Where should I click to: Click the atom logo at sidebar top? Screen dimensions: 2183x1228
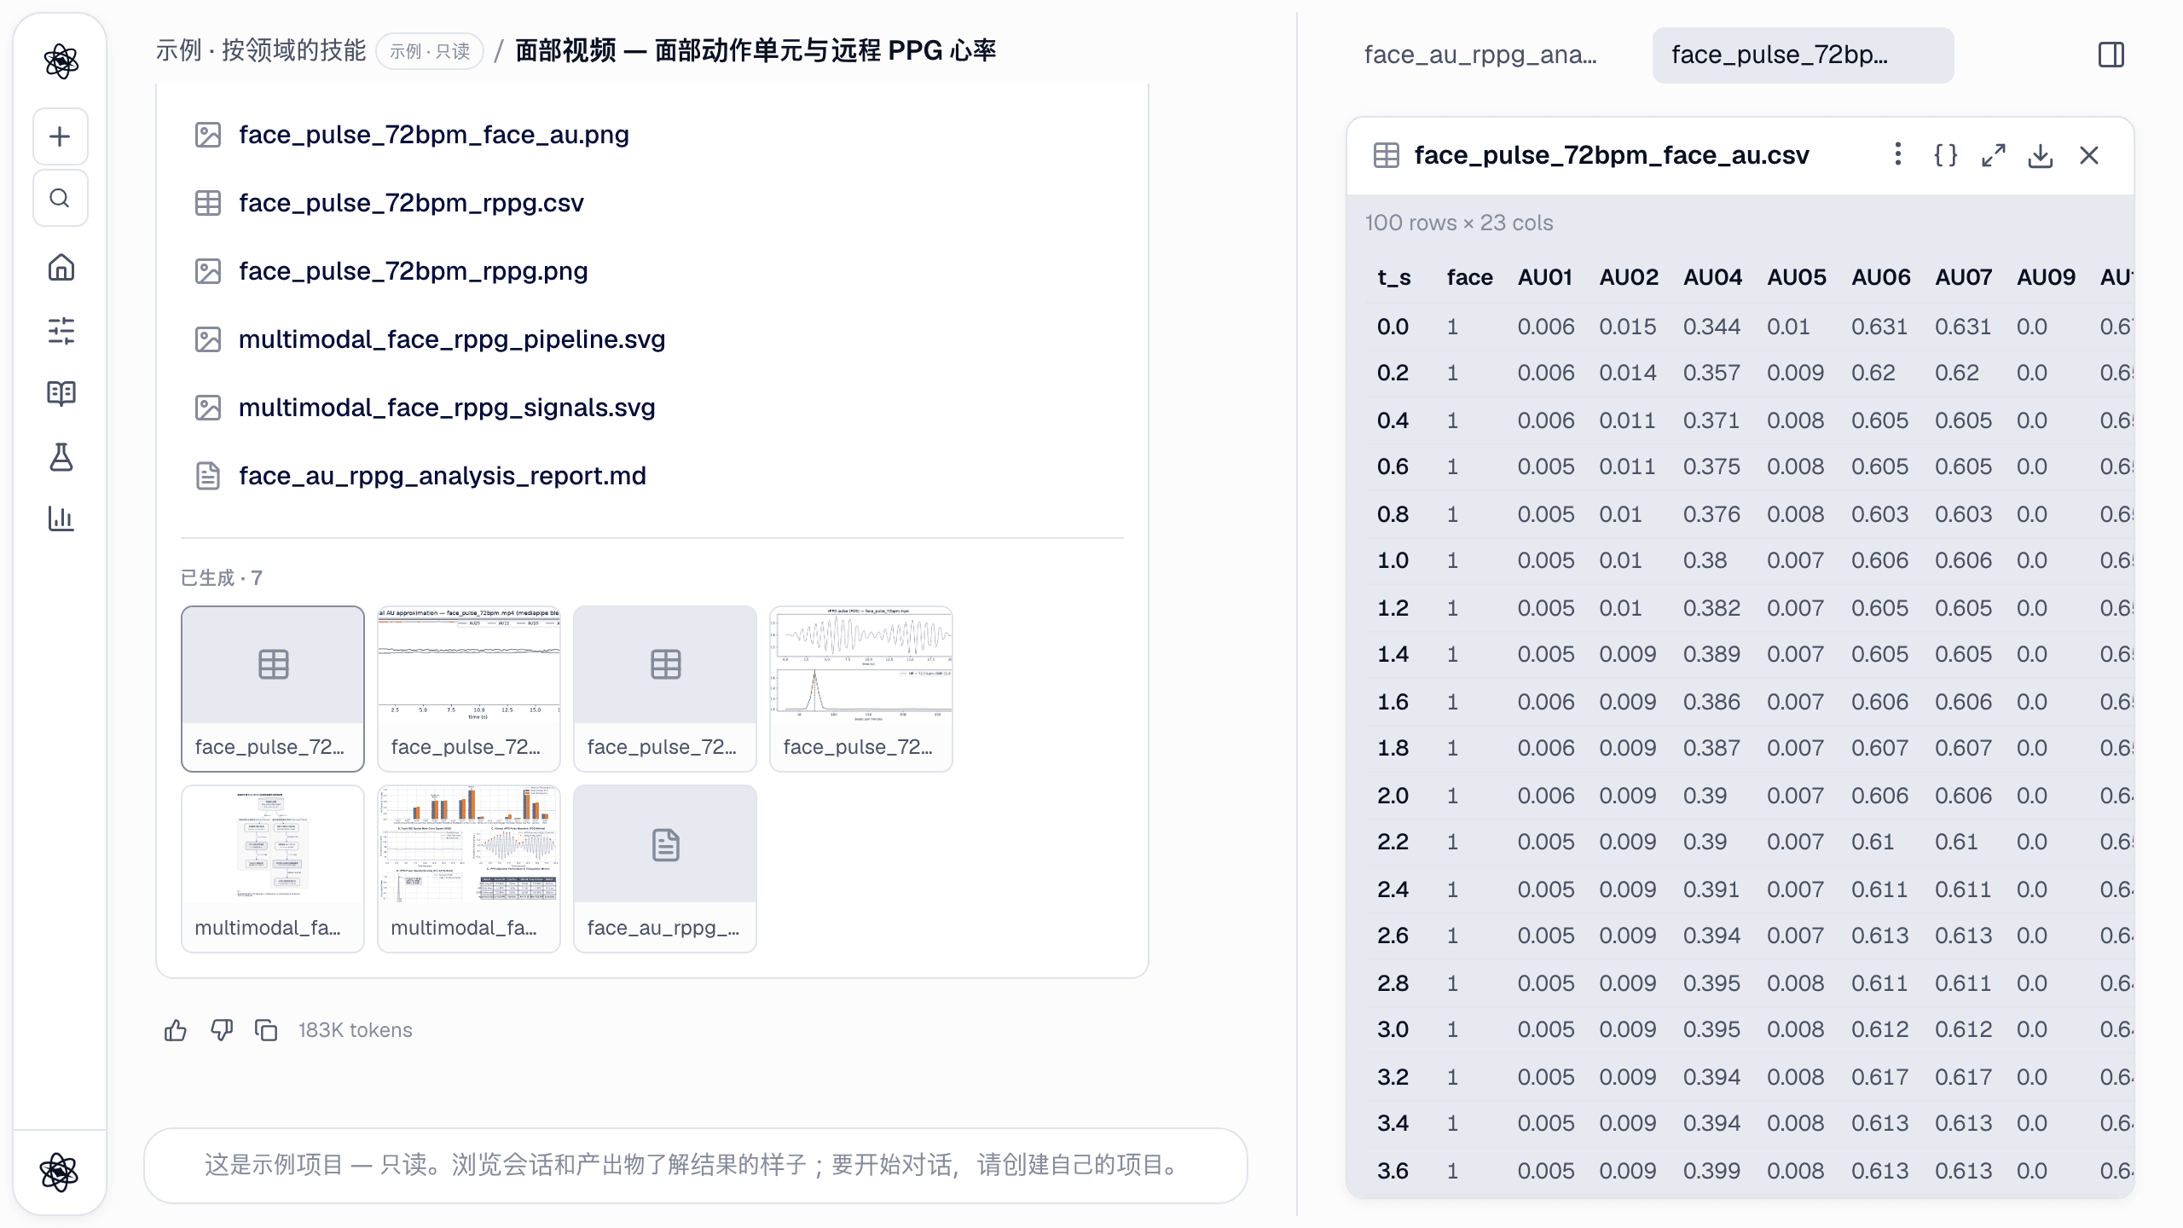pyautogui.click(x=61, y=61)
